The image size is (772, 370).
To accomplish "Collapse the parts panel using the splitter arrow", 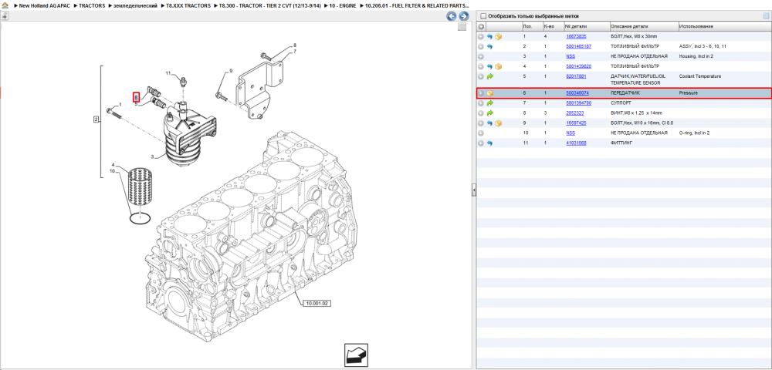I will 473,190.
